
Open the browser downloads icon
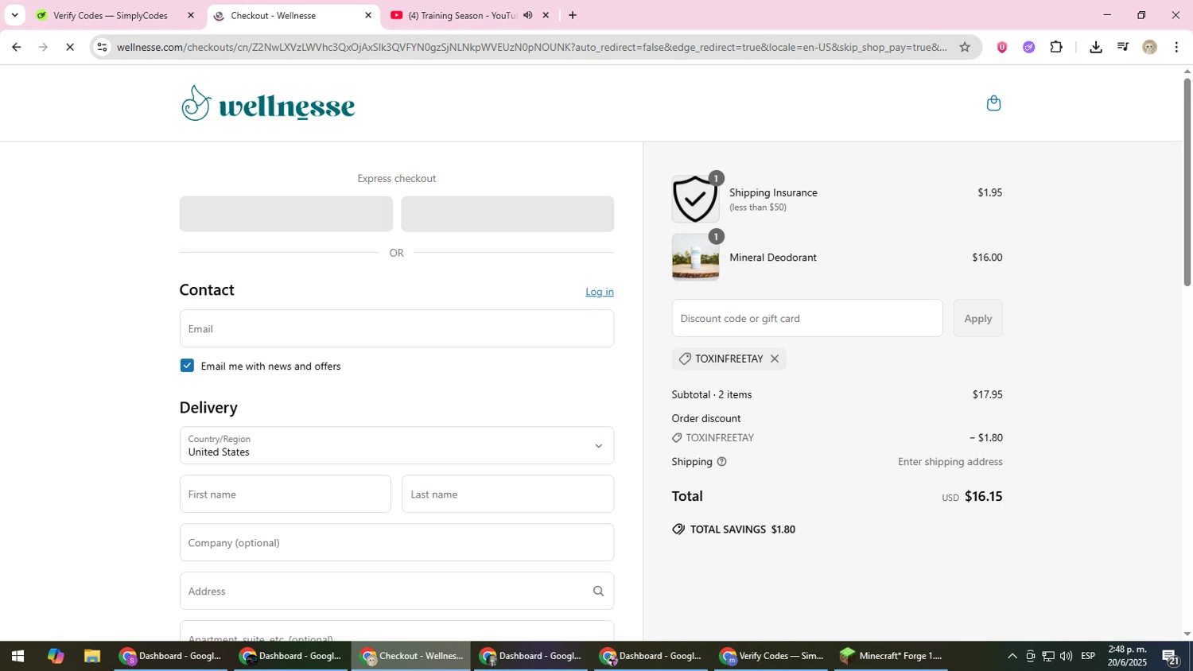pyautogui.click(x=1095, y=47)
